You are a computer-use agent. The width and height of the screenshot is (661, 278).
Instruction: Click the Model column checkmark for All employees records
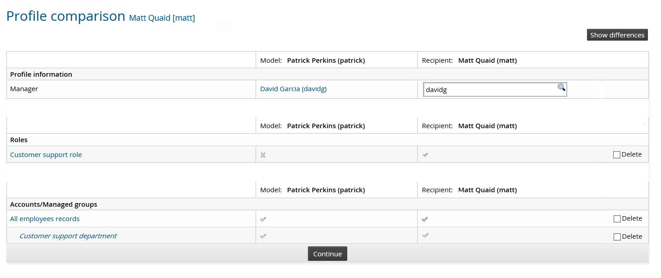(263, 218)
